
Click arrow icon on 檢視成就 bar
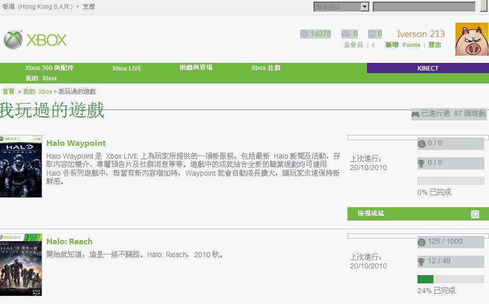click(475, 214)
